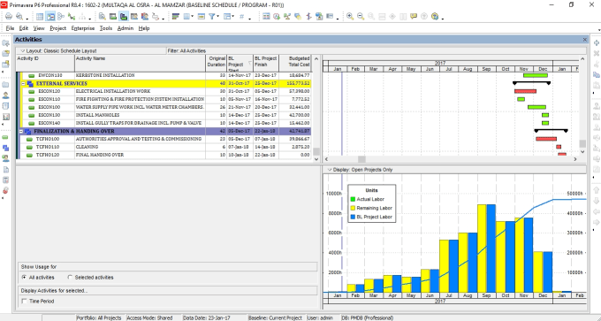
Task: Sort by BL Project Finish column header
Action: pos(266,64)
